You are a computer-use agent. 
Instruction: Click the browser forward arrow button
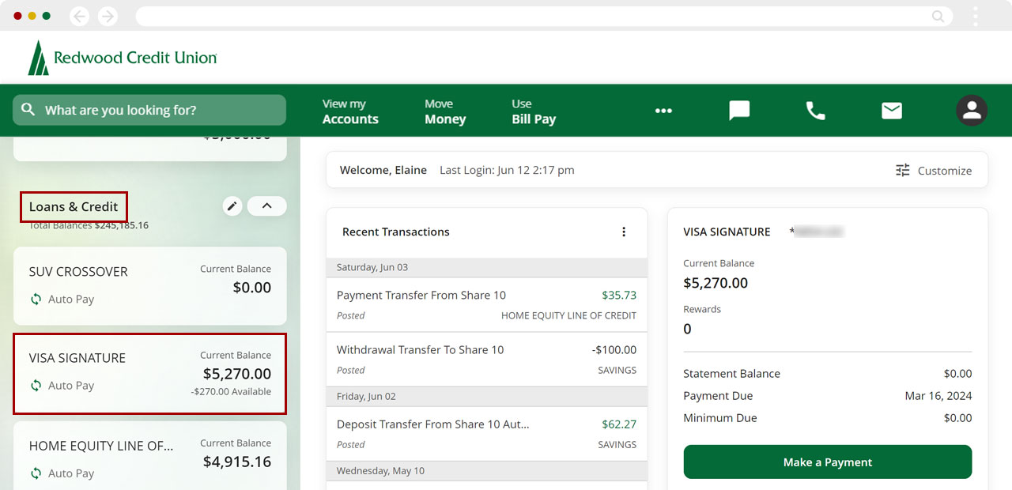[x=108, y=16]
